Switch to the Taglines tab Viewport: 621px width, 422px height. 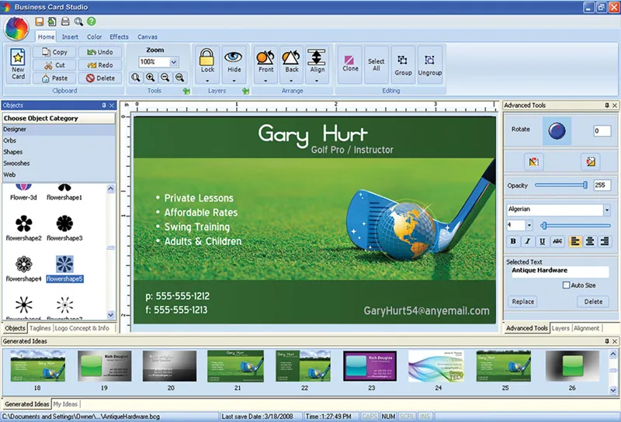(x=40, y=328)
